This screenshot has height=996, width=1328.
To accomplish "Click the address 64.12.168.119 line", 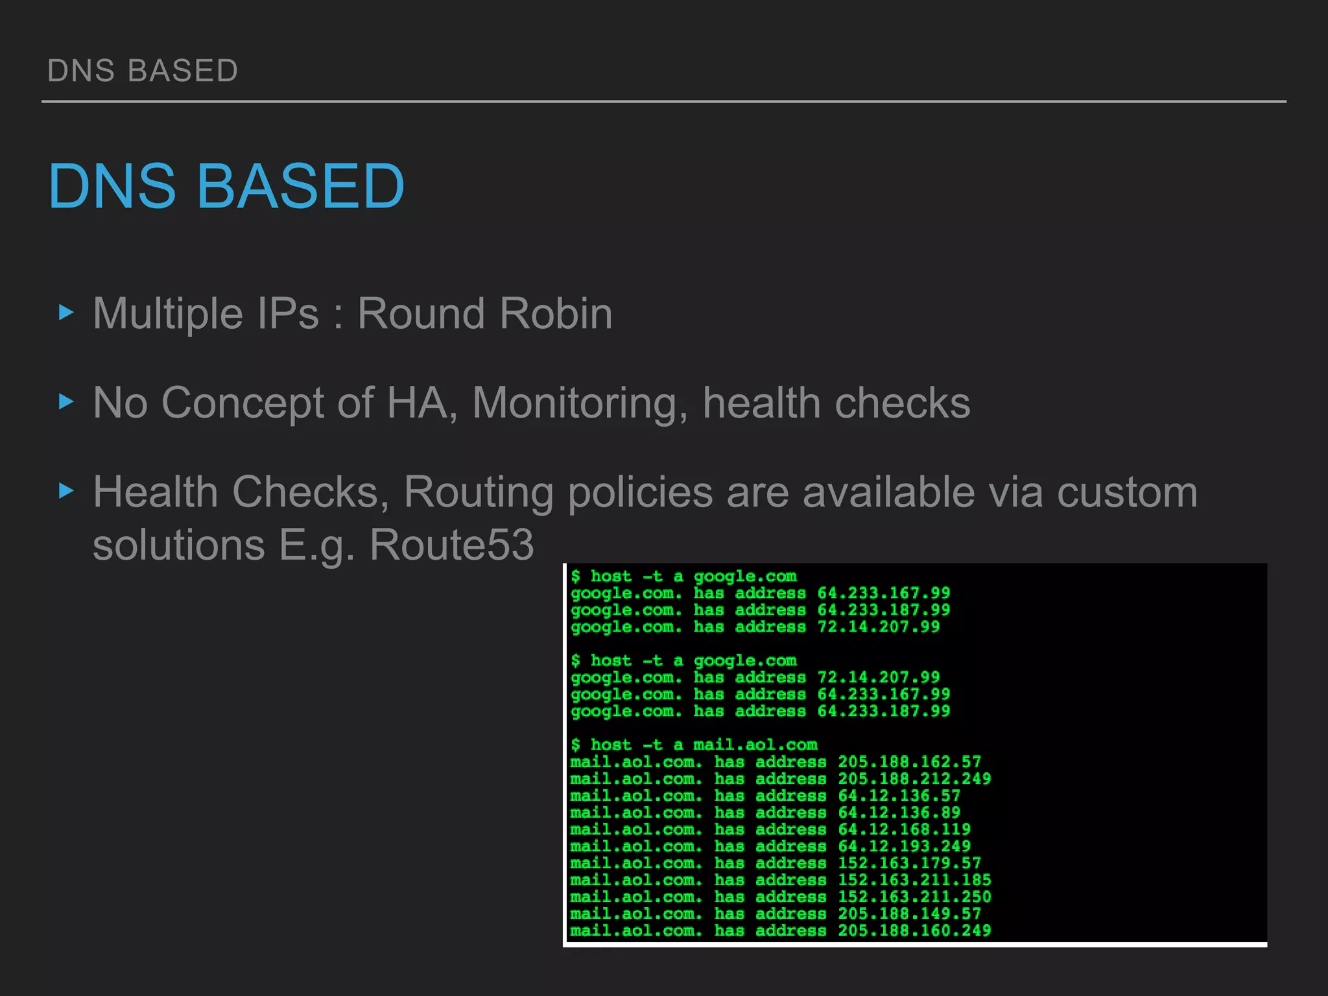I will (904, 829).
